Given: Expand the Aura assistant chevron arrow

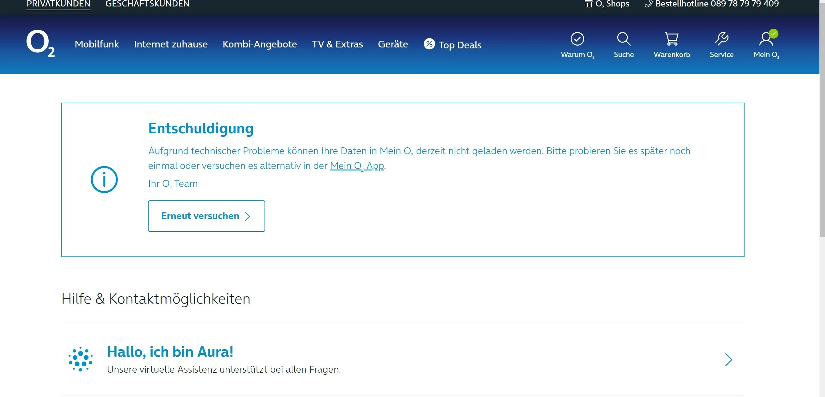Looking at the screenshot, I should (x=728, y=359).
